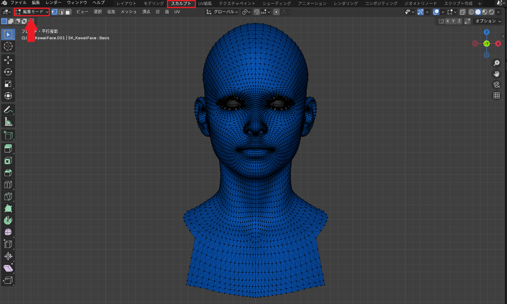The width and height of the screenshot is (507, 304).
Task: Select the Measure tool
Action: 8,121
